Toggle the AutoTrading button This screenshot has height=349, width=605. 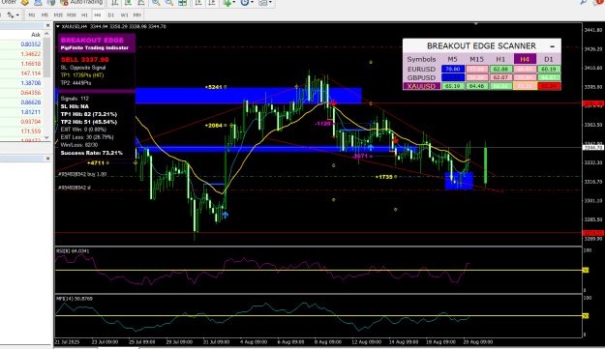[81, 2]
